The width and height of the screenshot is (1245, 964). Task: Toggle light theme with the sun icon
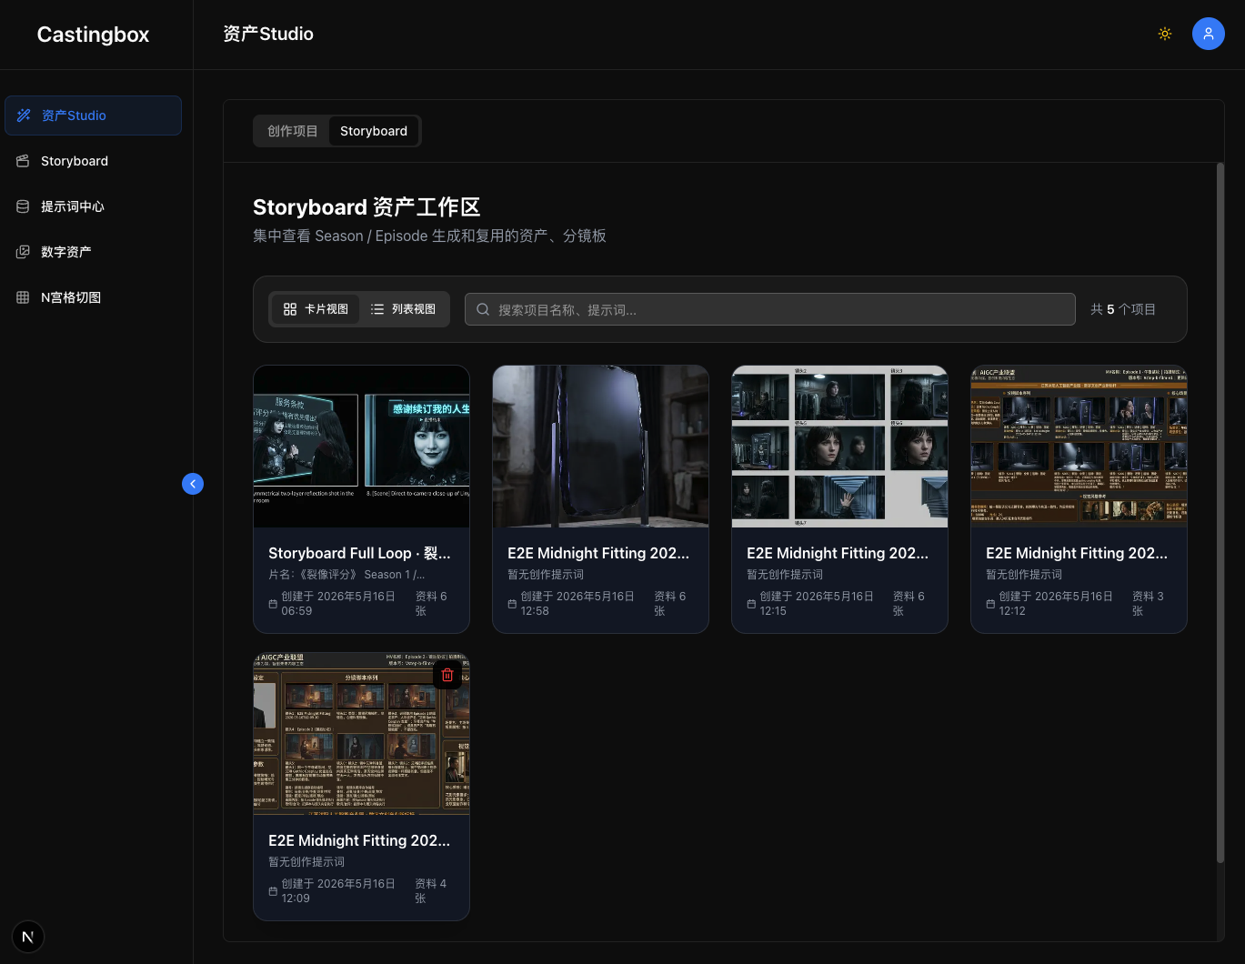1164,34
